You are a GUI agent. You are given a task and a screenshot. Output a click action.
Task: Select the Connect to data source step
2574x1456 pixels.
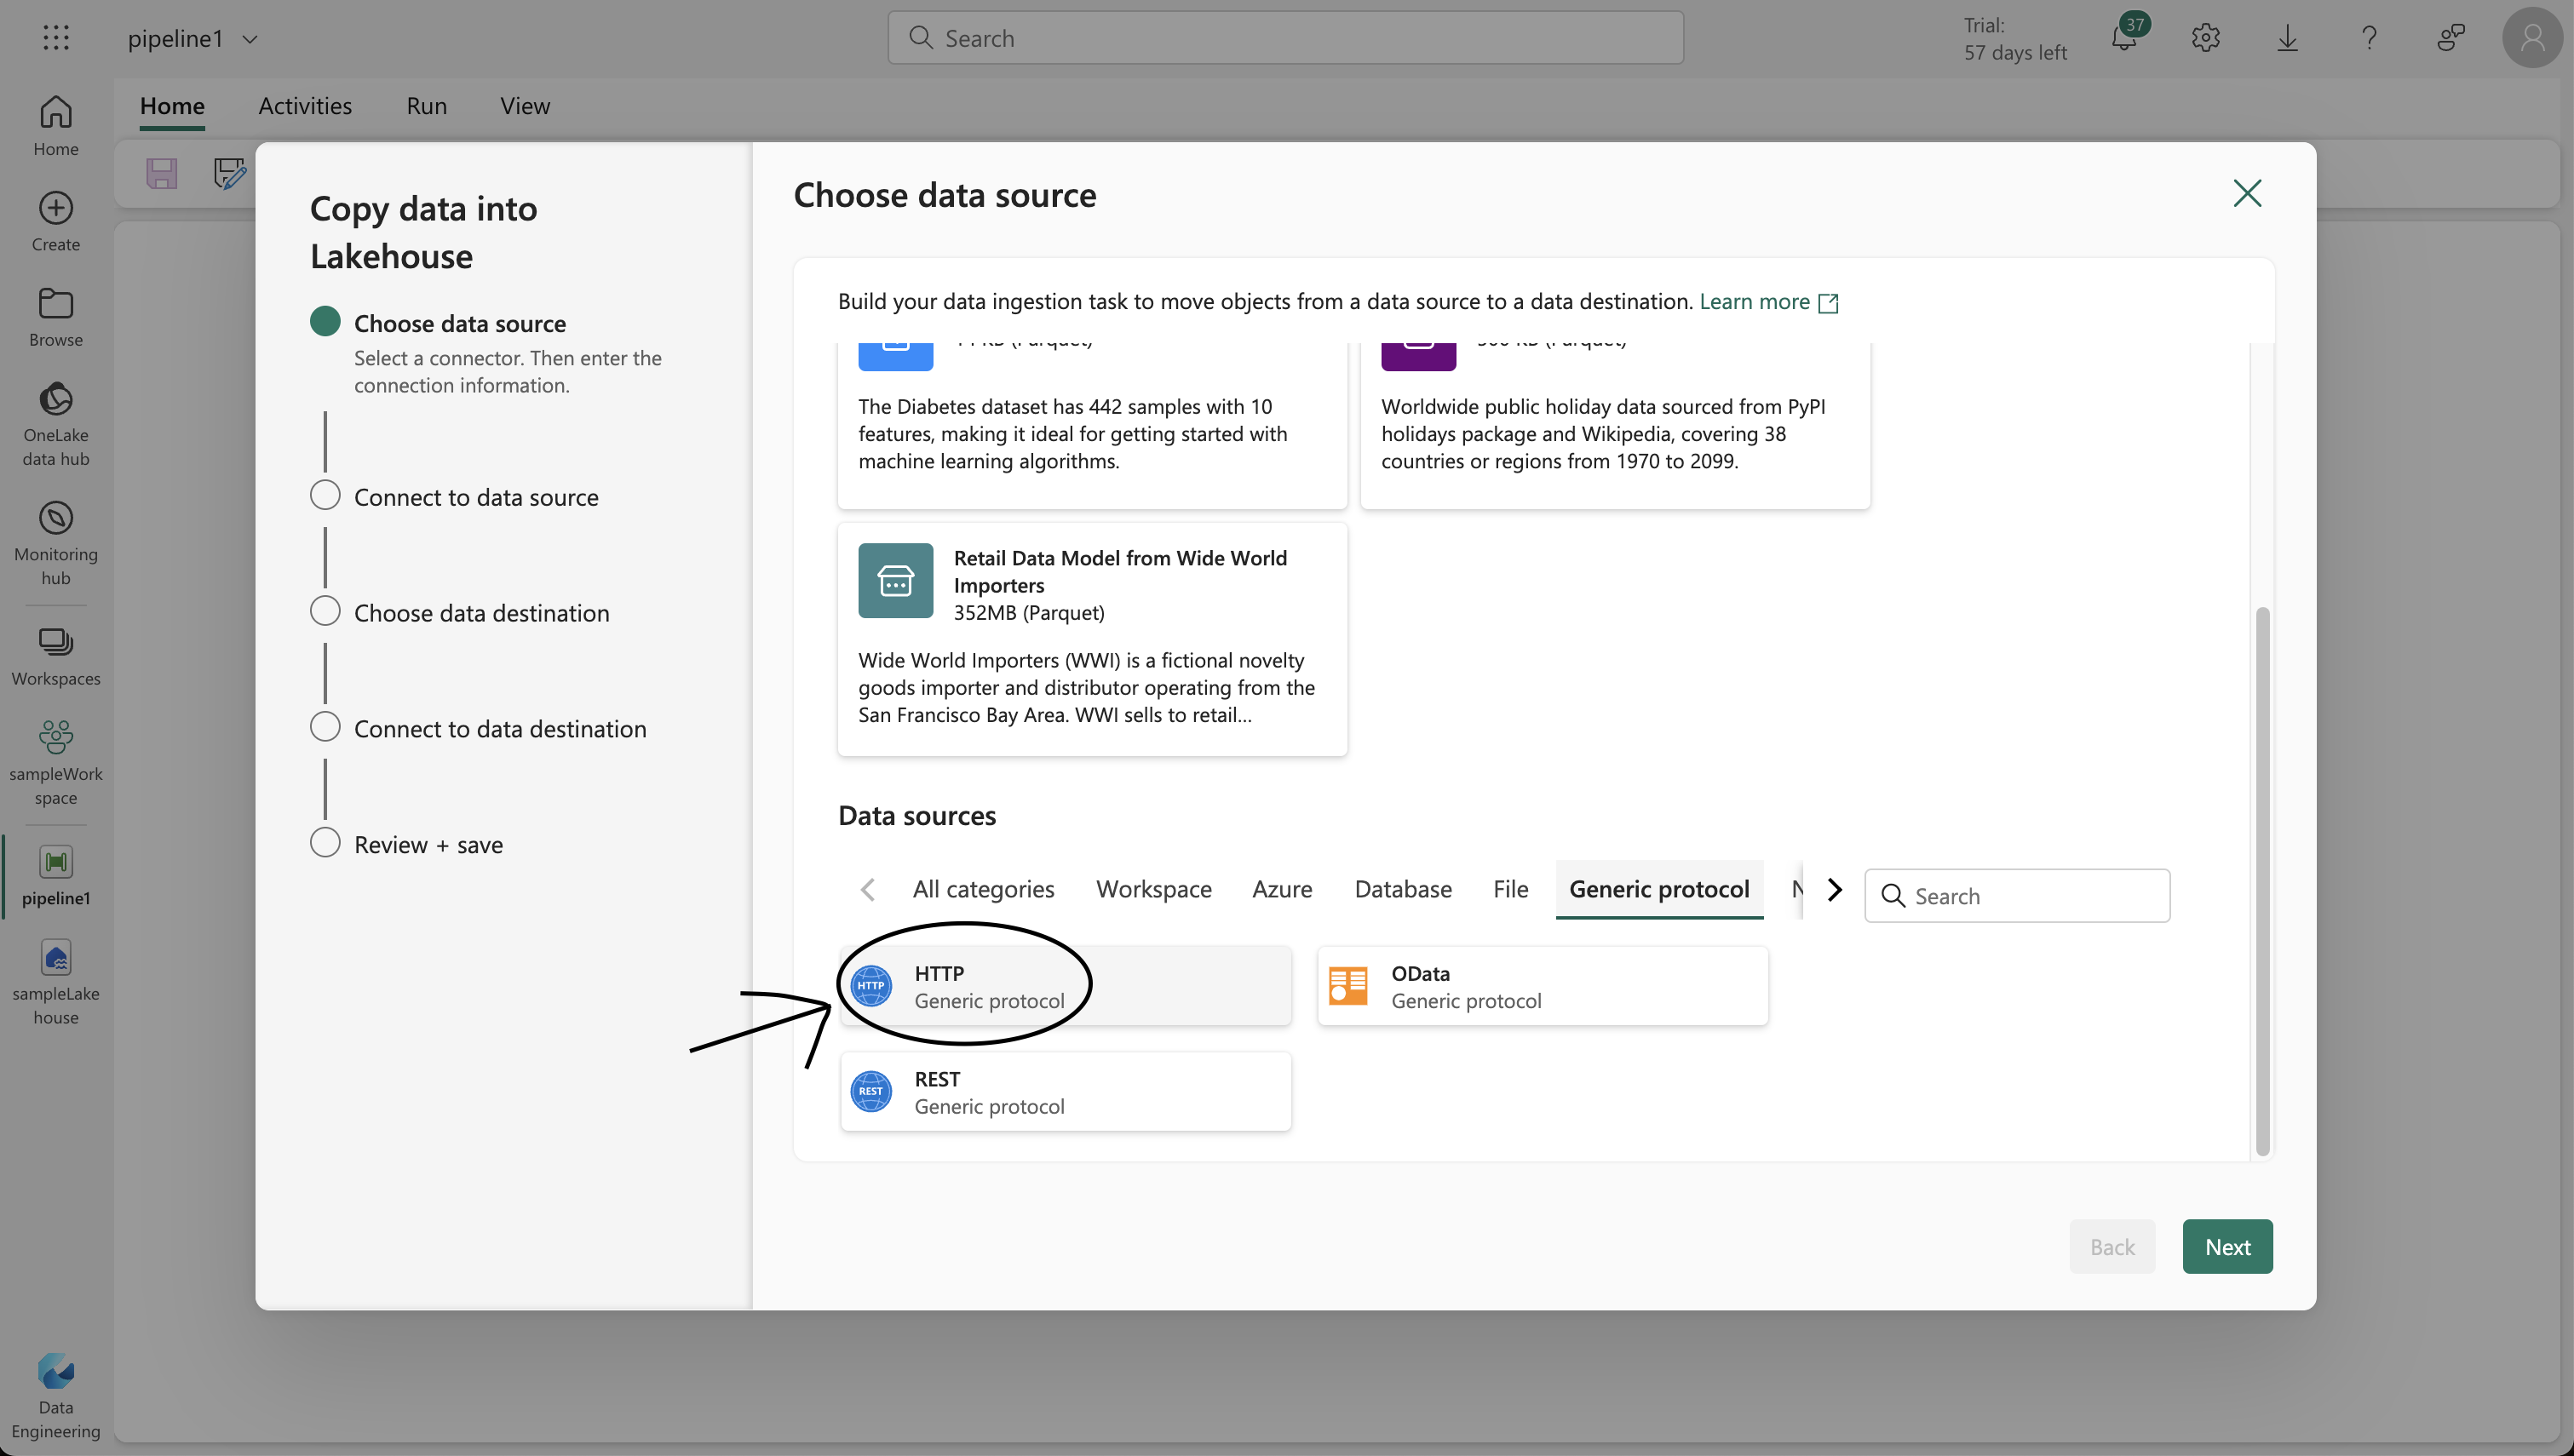[x=455, y=497]
